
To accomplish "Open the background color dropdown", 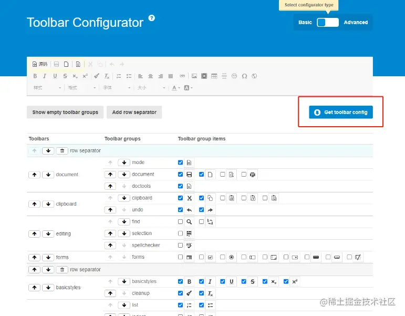I will tap(188, 88).
